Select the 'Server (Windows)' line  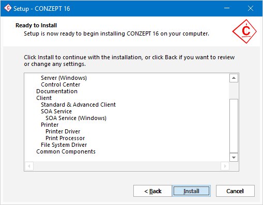pos(64,78)
